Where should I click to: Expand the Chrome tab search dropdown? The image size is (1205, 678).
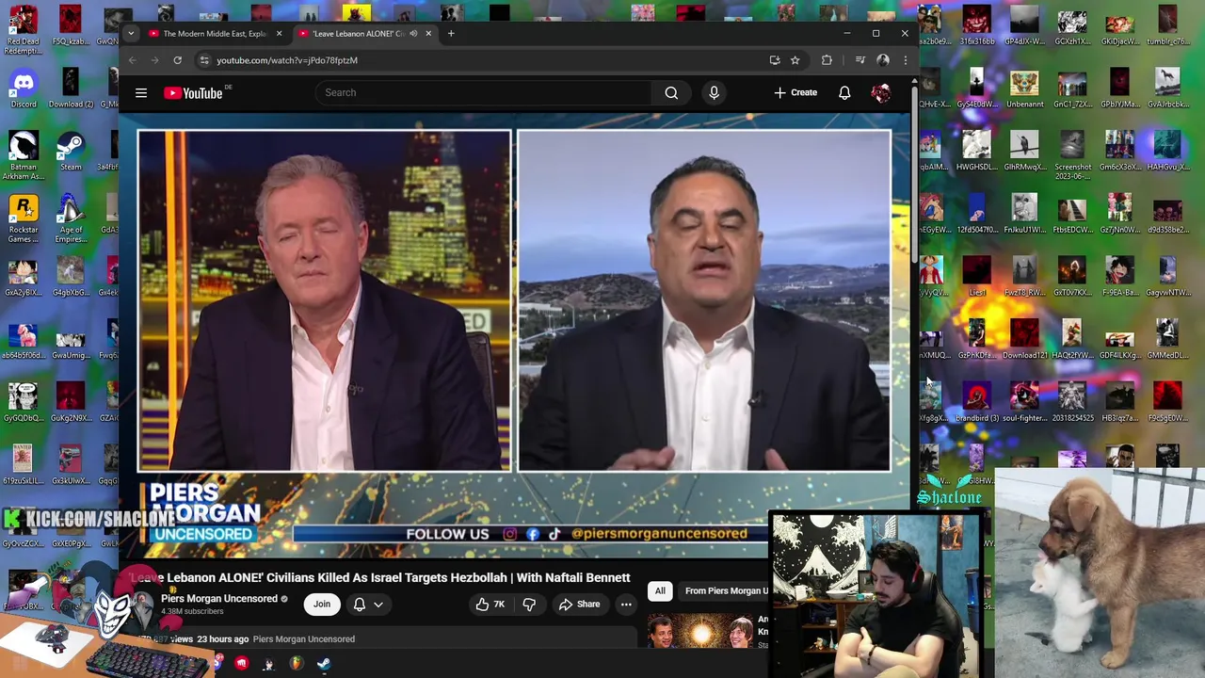tap(131, 34)
